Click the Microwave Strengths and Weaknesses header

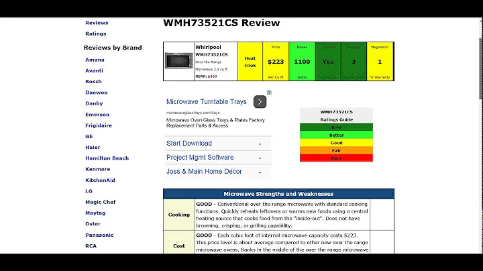(278, 194)
